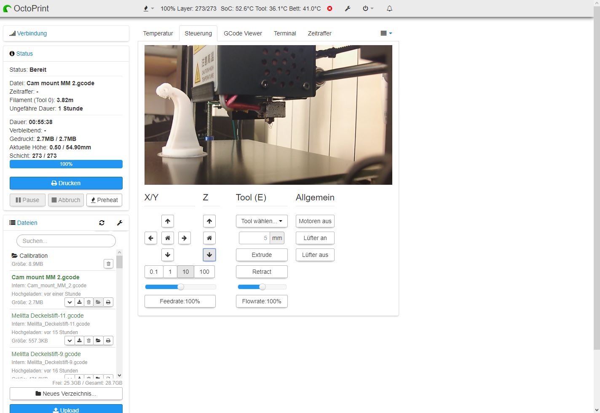Viewport: 600px width, 413px height.
Task: Click the Motoren aus button
Action: [315, 221]
